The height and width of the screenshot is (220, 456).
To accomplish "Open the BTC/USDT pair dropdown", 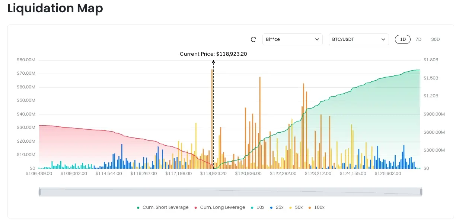I will (x=358, y=39).
